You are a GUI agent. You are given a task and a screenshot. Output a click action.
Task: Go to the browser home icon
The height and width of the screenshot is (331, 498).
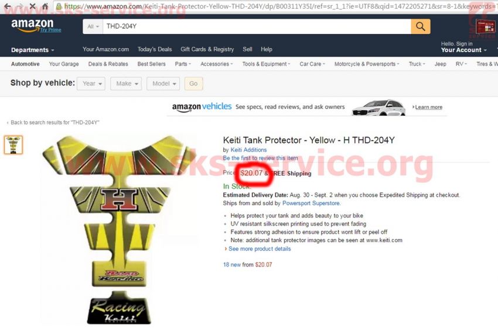click(45, 6)
